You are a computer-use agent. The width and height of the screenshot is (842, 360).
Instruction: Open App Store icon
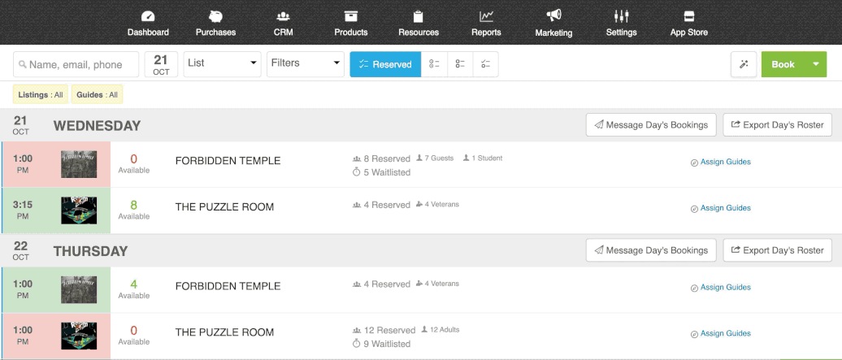pyautogui.click(x=689, y=16)
